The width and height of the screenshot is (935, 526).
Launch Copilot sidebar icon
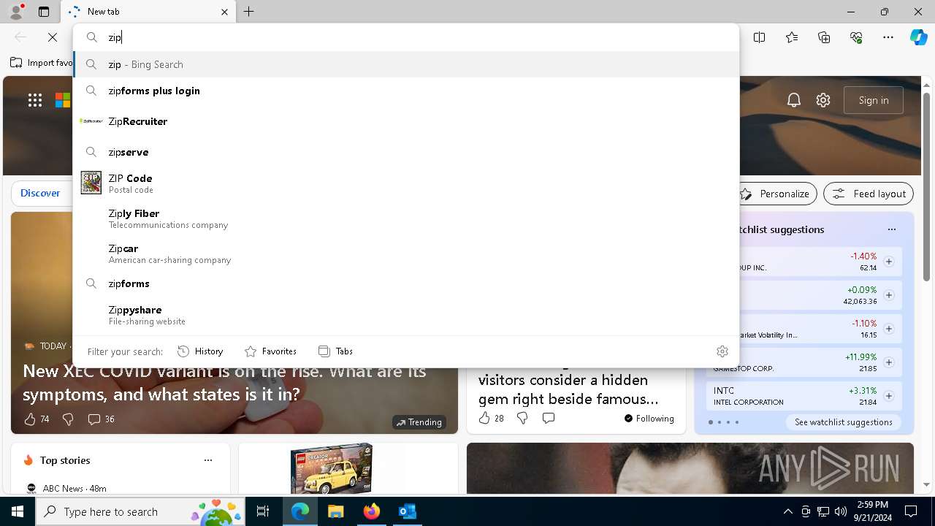(x=918, y=37)
